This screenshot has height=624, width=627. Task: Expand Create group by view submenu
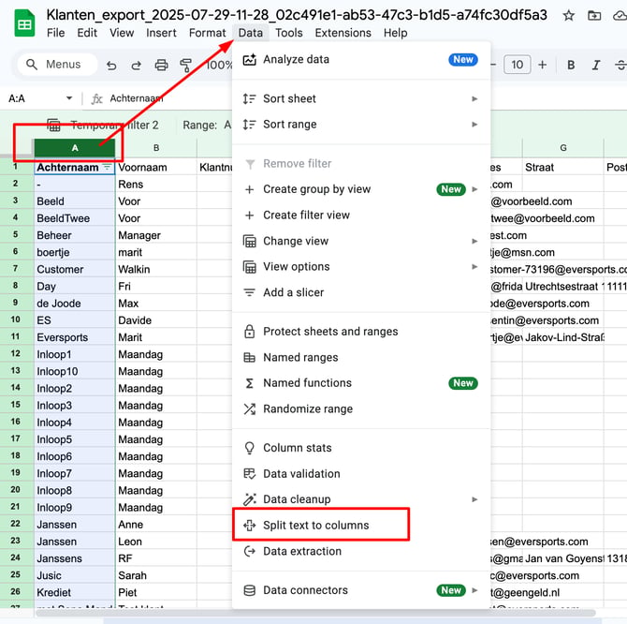click(x=361, y=189)
